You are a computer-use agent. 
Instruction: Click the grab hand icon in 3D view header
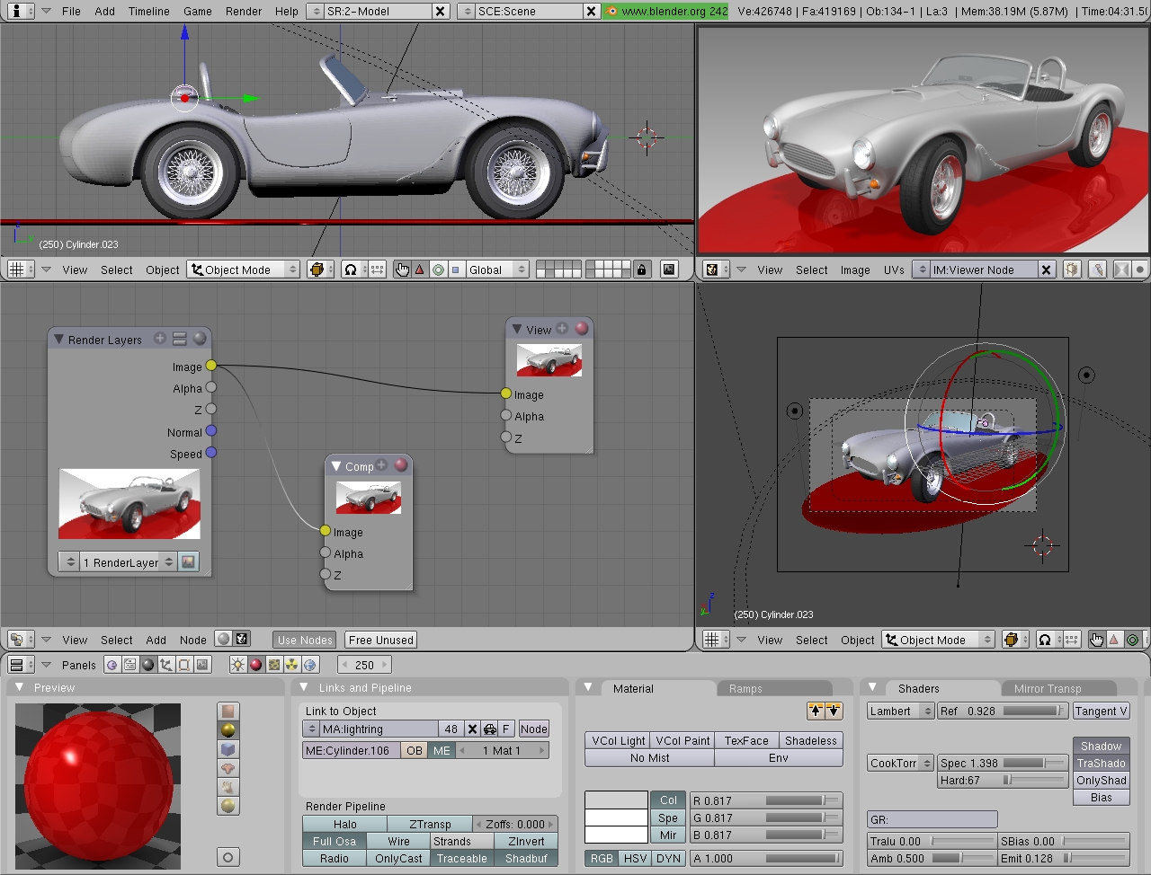(402, 269)
